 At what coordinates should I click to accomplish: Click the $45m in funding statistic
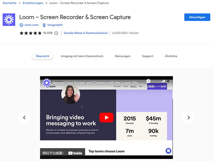[x=153, y=120]
